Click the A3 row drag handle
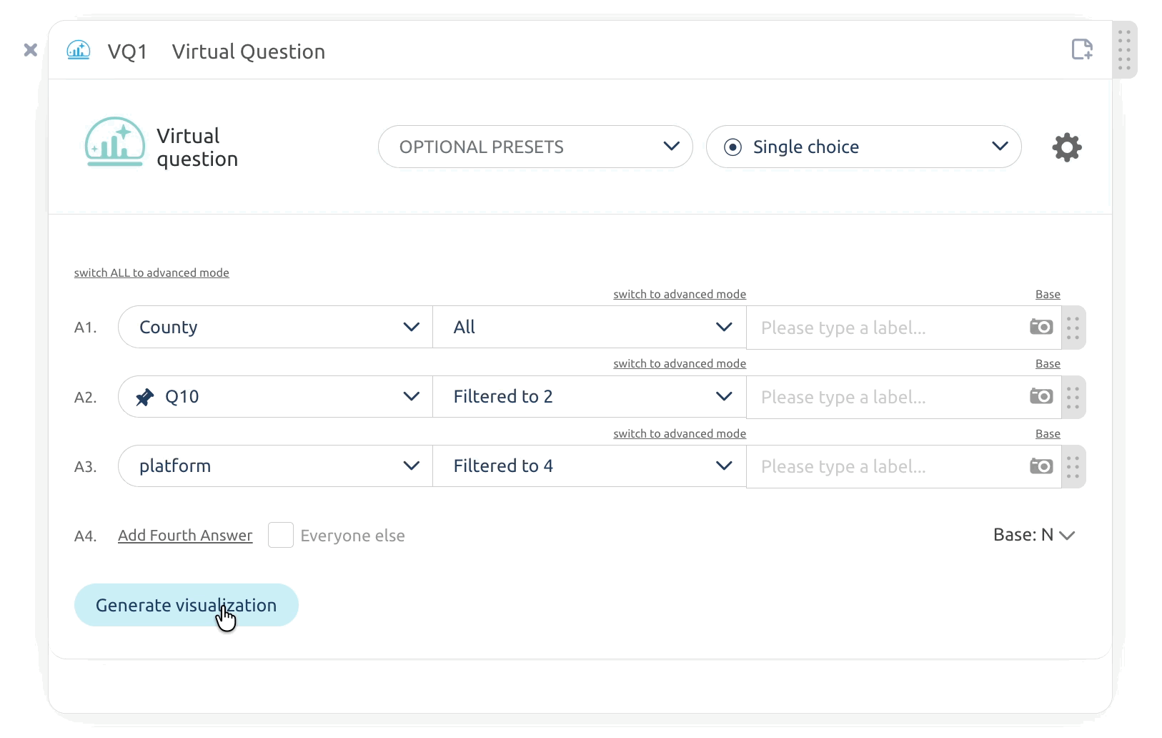The image size is (1162, 738). click(1073, 467)
